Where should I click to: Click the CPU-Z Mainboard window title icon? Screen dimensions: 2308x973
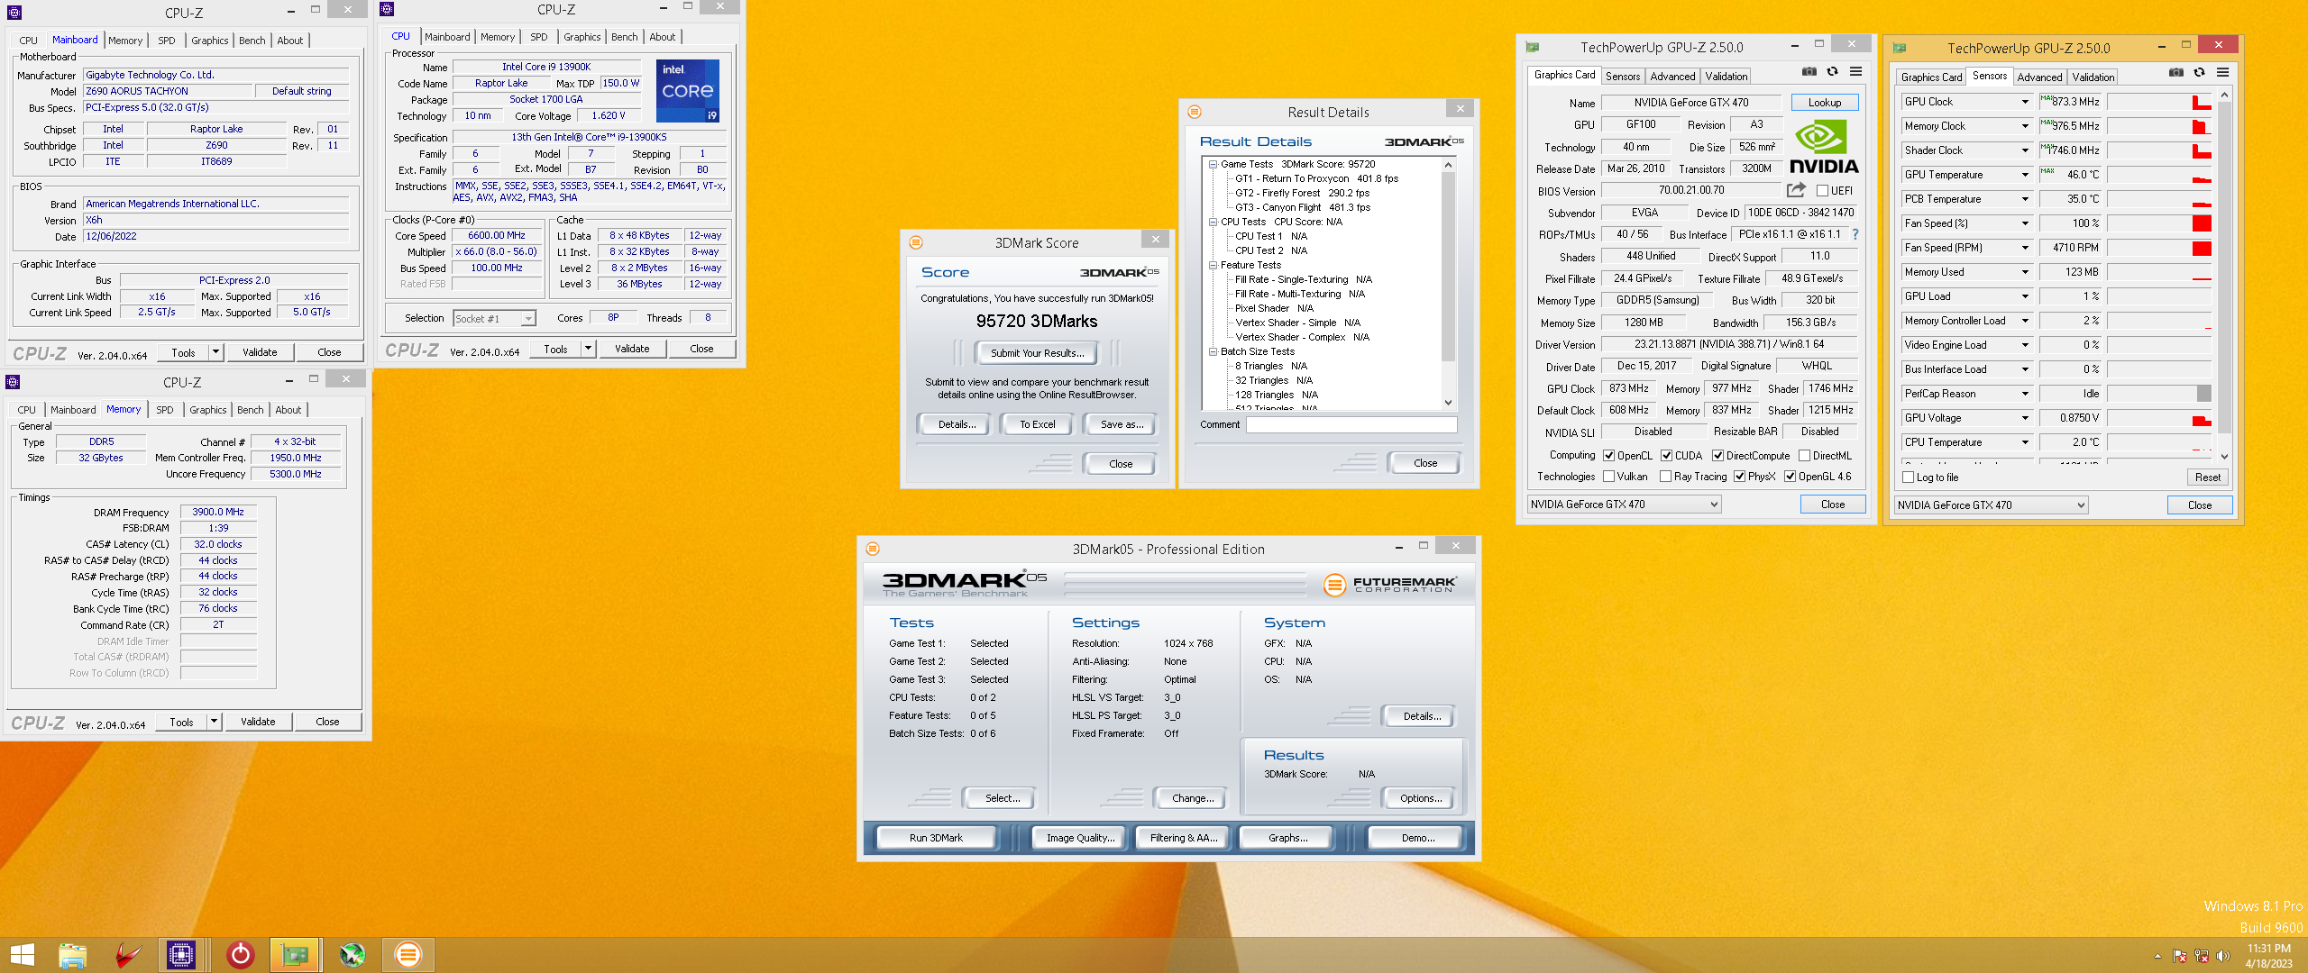tap(14, 13)
